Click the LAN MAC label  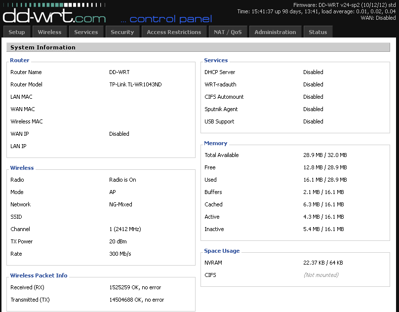(x=21, y=97)
